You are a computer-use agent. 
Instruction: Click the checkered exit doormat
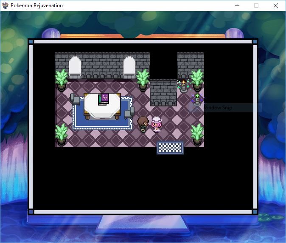click(170, 148)
